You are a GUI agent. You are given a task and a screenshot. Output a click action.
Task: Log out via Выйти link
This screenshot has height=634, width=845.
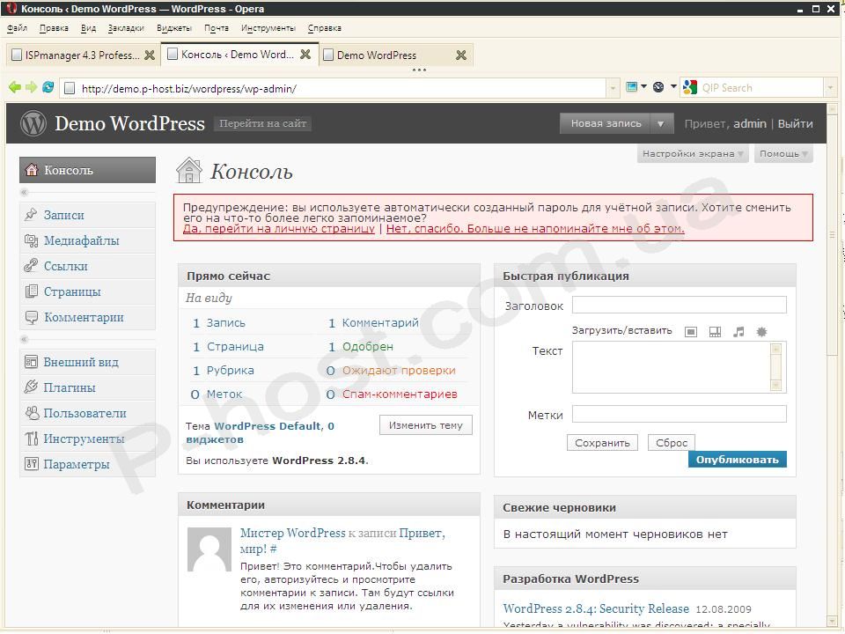pos(796,123)
